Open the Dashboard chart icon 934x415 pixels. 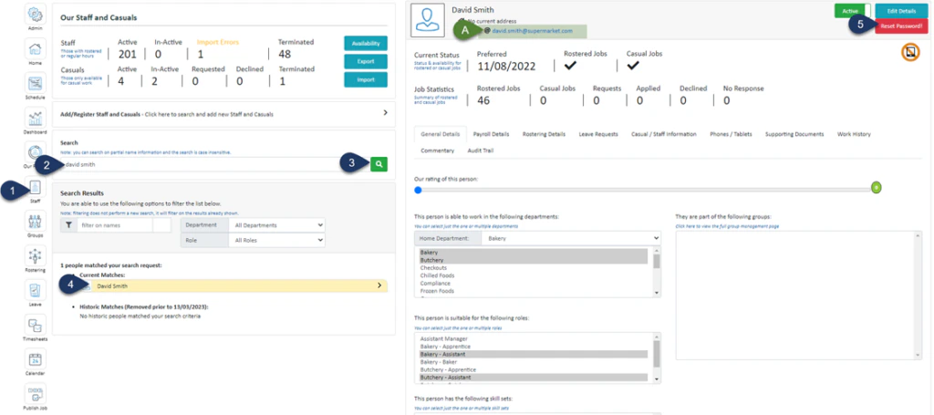tap(36, 118)
